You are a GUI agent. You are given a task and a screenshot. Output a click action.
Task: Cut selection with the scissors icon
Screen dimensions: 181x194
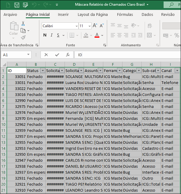pyautogui.click(x=23, y=23)
